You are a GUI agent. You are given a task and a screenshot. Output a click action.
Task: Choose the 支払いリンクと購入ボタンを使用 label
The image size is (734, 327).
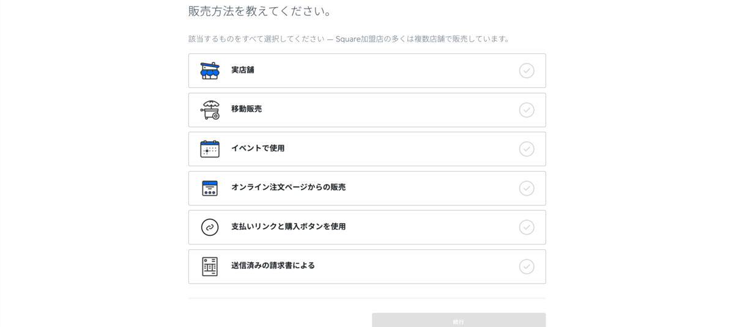point(288,227)
